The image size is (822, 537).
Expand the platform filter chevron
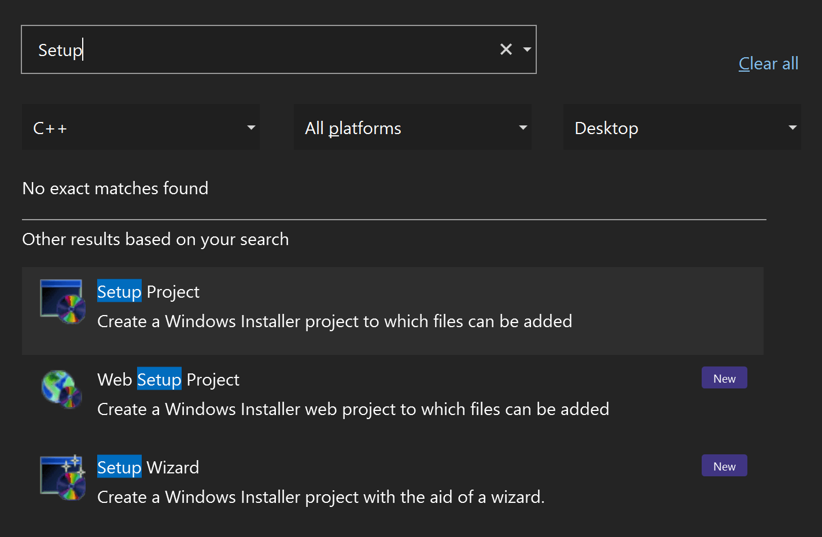[522, 127]
